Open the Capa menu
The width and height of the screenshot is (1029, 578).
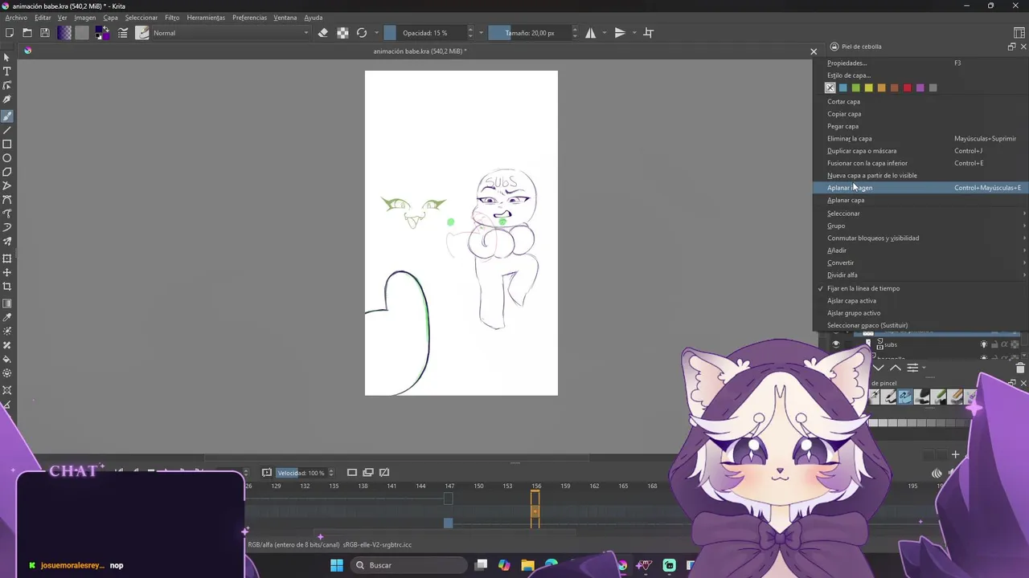coord(110,18)
